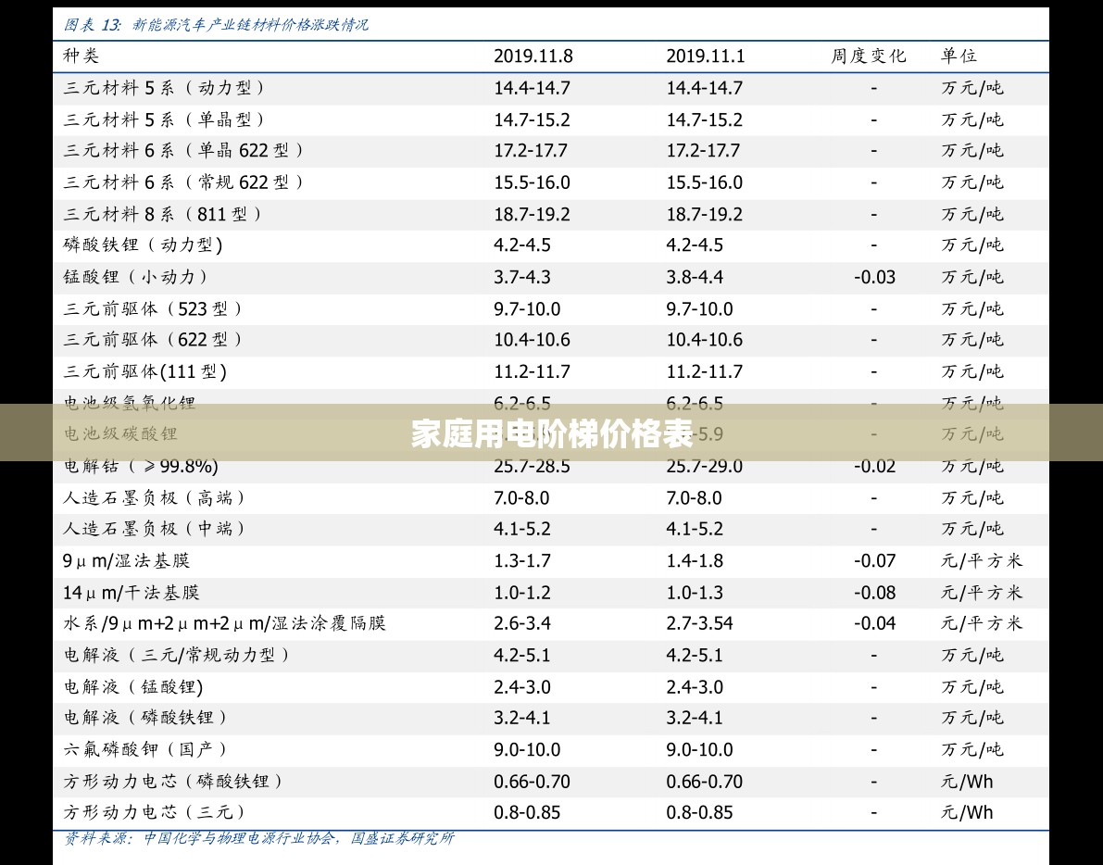Click the -0.07 change for 9μm 湿法基膜
This screenshot has height=865, width=1103.
pyautogui.click(x=874, y=561)
